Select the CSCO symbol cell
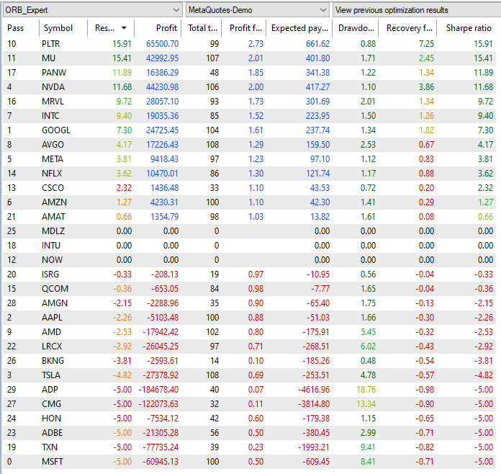Viewport: 501px width, 474px height. click(x=53, y=188)
